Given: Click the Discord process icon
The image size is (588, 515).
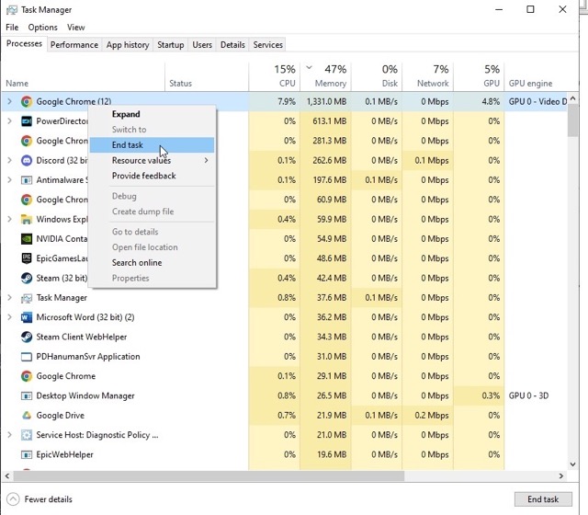Looking at the screenshot, I should pyautogui.click(x=27, y=160).
